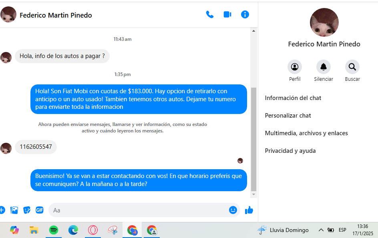Search in conversation using Buscar
The width and height of the screenshot is (378, 238).
(352, 67)
